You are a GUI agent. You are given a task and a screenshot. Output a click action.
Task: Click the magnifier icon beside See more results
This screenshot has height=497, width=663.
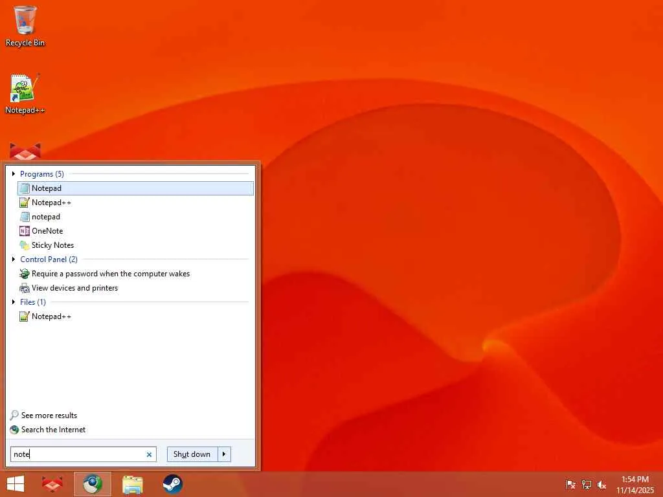point(14,415)
